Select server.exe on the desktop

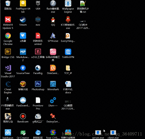[98, 132]
